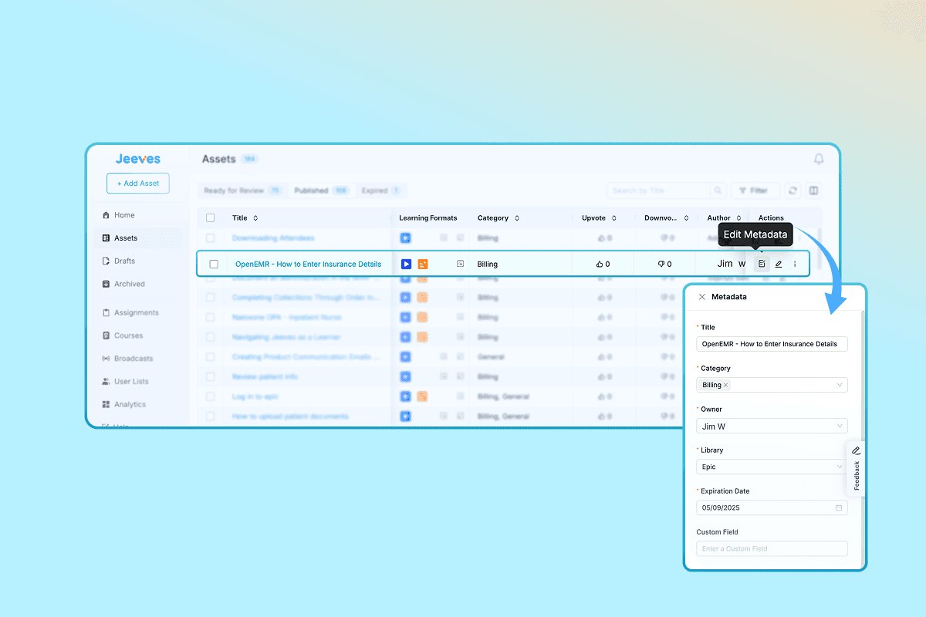Image resolution: width=926 pixels, height=617 pixels.
Task: Click the orange format icon in OpenEMR row
Action: [422, 264]
